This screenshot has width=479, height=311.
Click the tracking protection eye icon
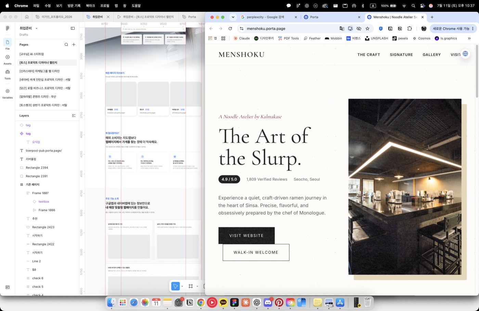[359, 29]
